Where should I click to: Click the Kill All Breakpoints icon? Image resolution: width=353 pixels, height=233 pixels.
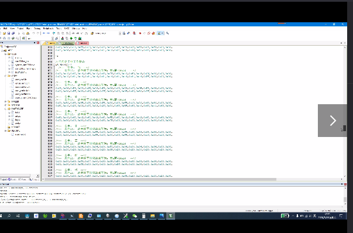(153, 33)
